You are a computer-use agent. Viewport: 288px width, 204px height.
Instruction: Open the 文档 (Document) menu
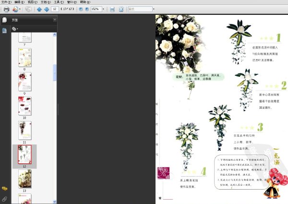click(x=46, y=2)
